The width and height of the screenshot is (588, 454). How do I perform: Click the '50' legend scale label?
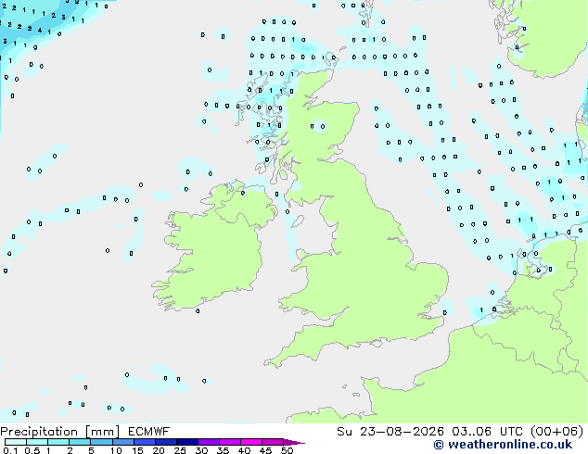tap(287, 450)
